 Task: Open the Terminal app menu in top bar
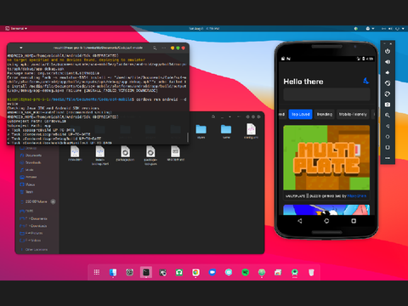click(16, 29)
